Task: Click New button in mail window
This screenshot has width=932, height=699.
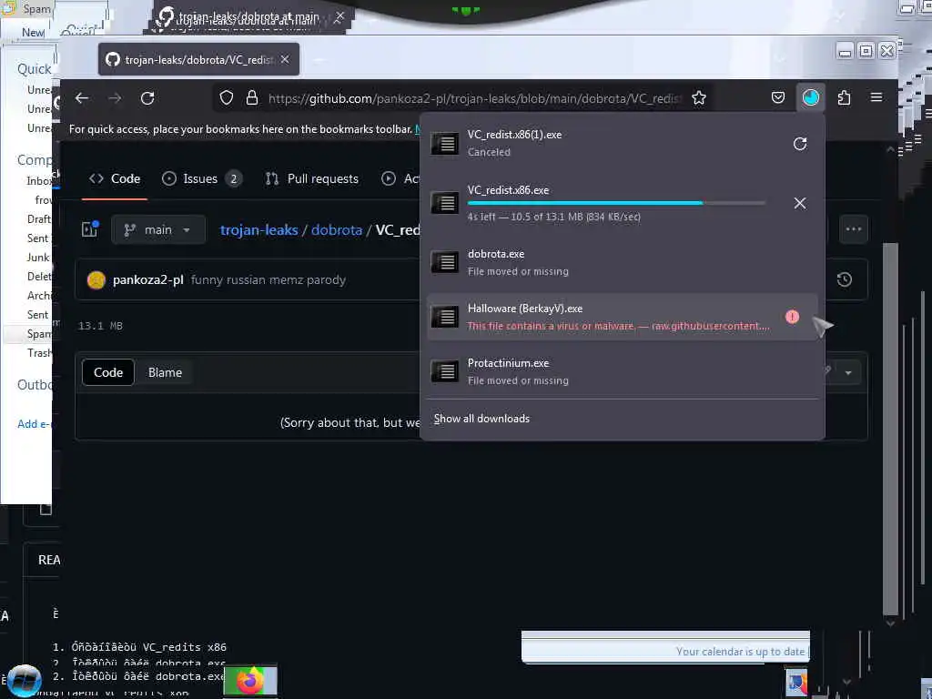Action: point(33,33)
